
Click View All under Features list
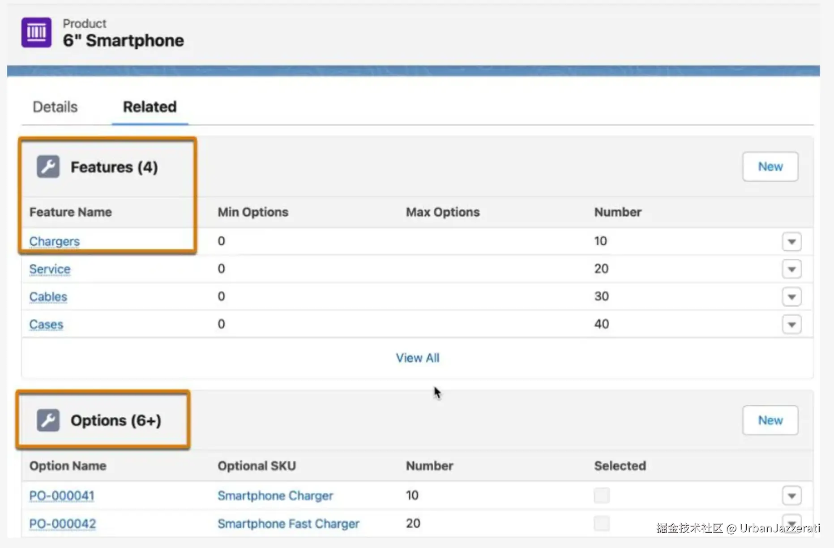[417, 358]
